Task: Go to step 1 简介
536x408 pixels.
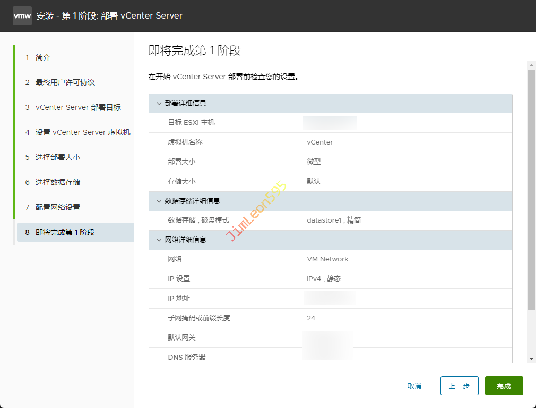Action: [43, 57]
